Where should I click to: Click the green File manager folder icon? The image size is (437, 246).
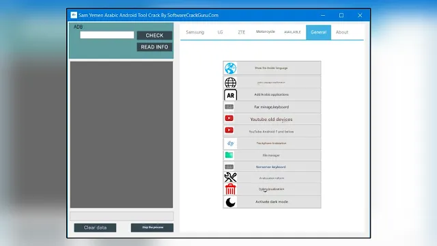click(229, 155)
